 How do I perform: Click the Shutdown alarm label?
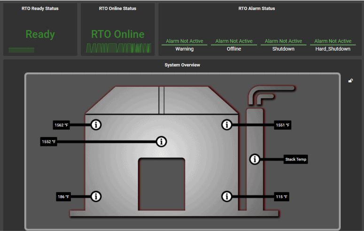[283, 49]
